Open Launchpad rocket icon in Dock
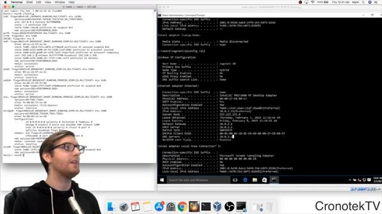The width and height of the screenshot is (382, 214). (124, 207)
